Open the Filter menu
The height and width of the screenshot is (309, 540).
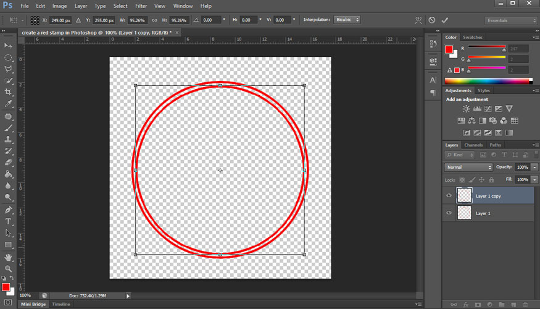click(x=141, y=6)
